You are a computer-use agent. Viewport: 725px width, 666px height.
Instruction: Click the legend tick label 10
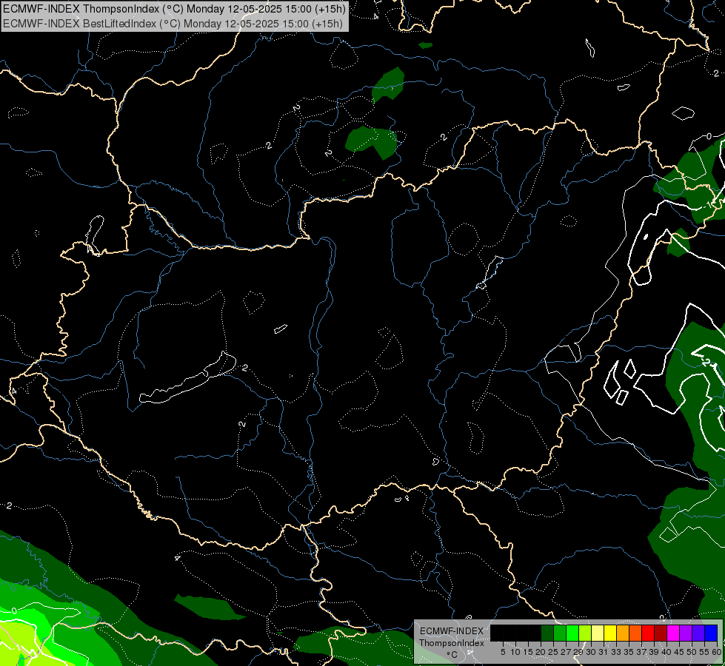pos(515,652)
